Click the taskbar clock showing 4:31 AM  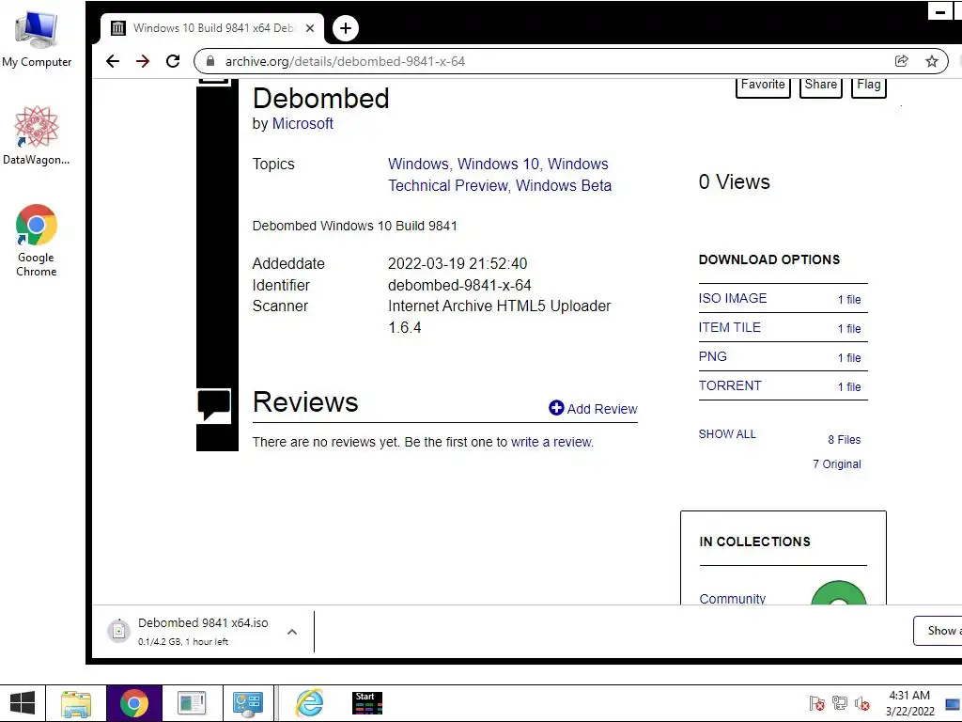click(909, 703)
